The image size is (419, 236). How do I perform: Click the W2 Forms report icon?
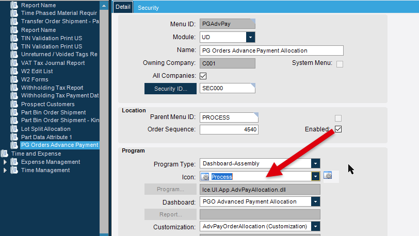point(14,79)
